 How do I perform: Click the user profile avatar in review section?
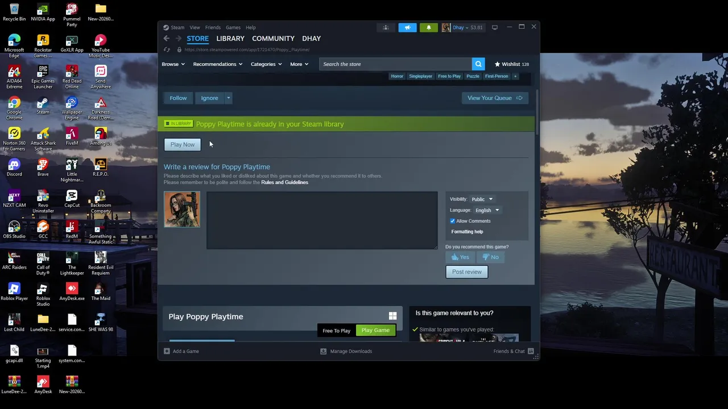pos(182,210)
